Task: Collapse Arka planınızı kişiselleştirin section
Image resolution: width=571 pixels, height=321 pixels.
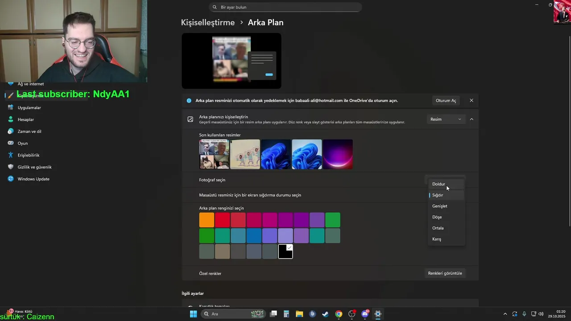Action: (472, 119)
